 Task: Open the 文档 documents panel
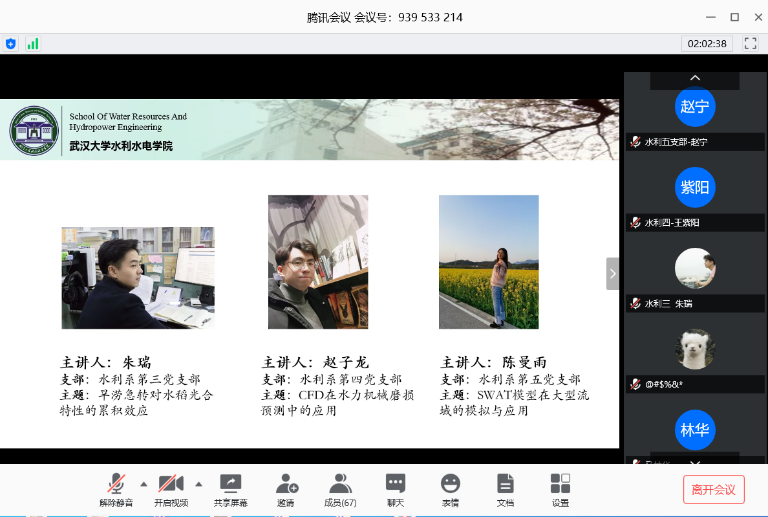click(x=505, y=489)
